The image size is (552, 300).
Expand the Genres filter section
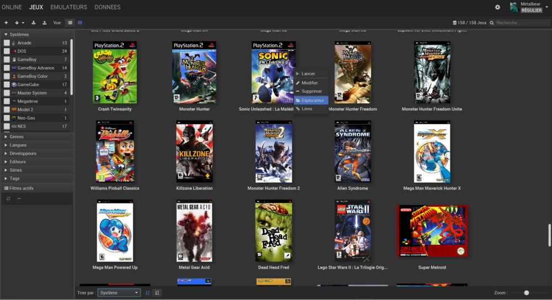(x=17, y=137)
